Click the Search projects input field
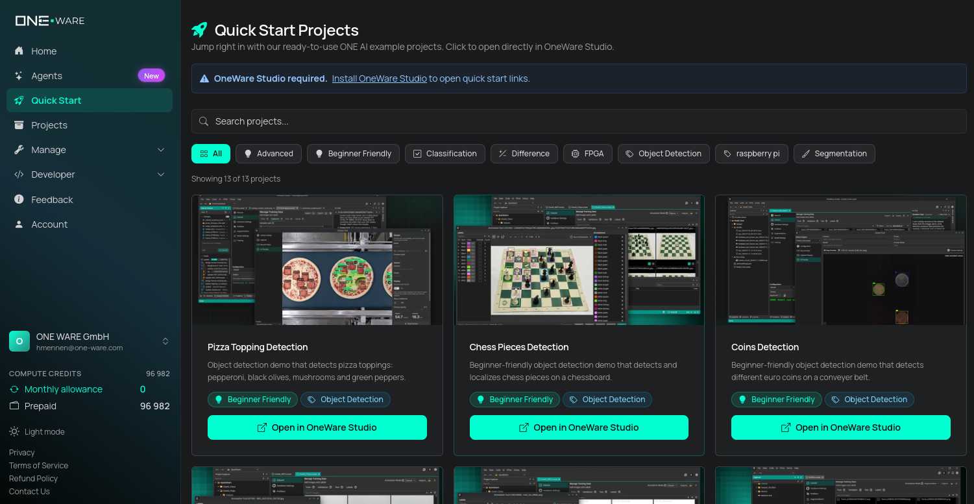 pyautogui.click(x=579, y=121)
